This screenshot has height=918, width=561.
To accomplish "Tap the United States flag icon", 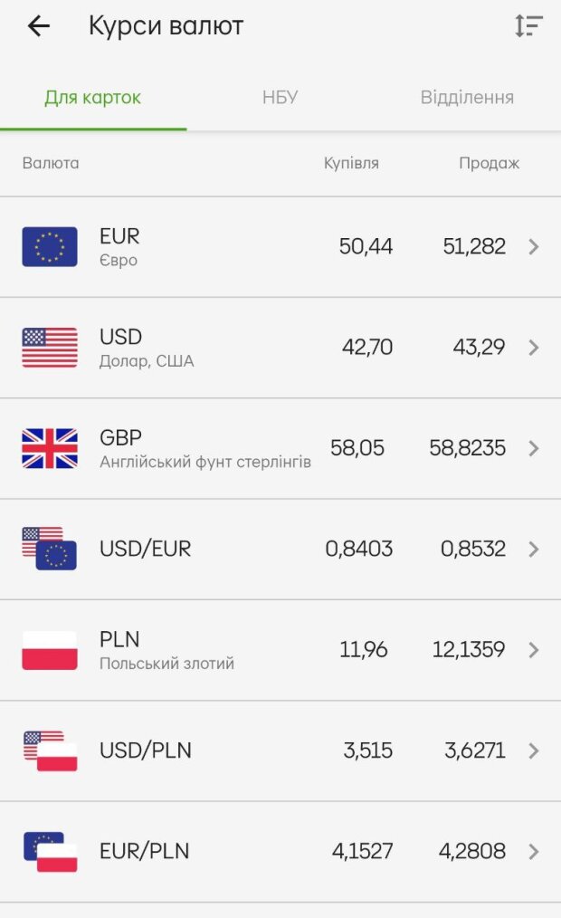I will point(50,348).
